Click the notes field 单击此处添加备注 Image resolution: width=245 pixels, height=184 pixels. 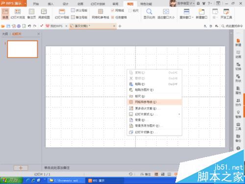coord(57,168)
